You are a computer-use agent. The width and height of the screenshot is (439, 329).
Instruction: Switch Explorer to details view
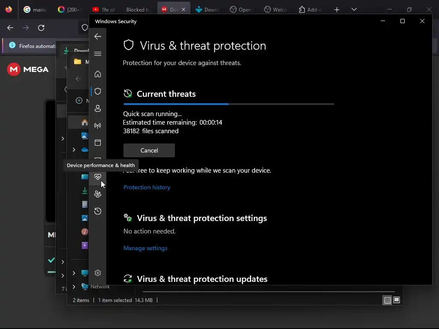[387, 300]
